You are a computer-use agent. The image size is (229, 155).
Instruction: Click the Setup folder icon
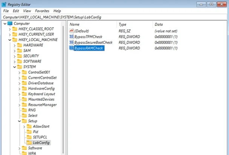click(x=24, y=121)
